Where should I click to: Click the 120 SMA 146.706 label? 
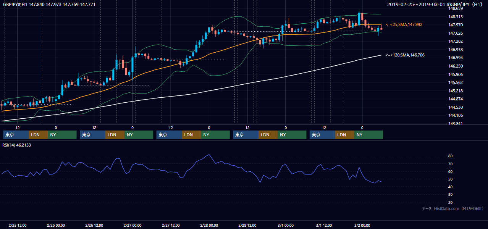(x=405, y=55)
